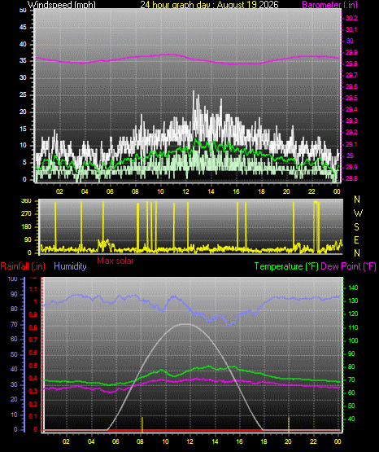The width and height of the screenshot is (379, 452).
Task: Click the yellow marker near 20 on rainfall chart
Action: 289,424
